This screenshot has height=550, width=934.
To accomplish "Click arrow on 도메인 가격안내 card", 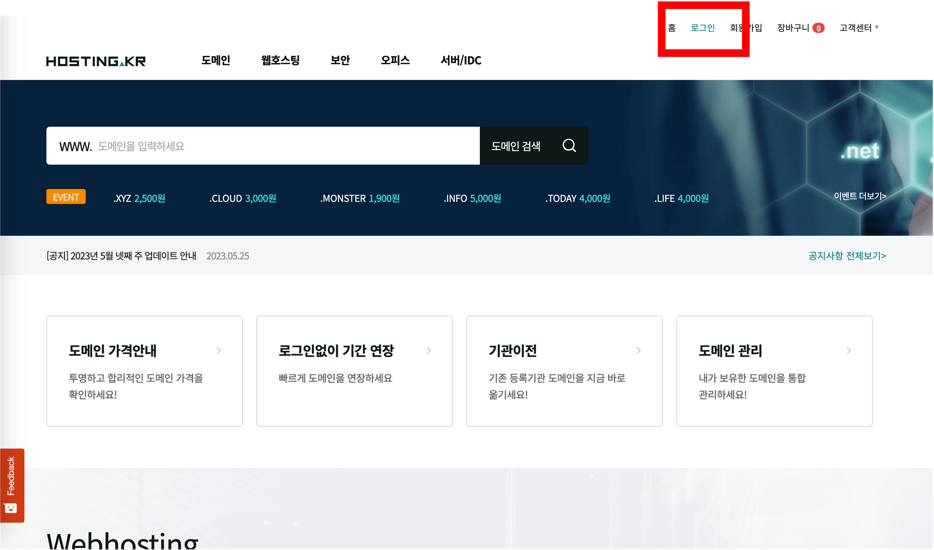I will [x=219, y=350].
